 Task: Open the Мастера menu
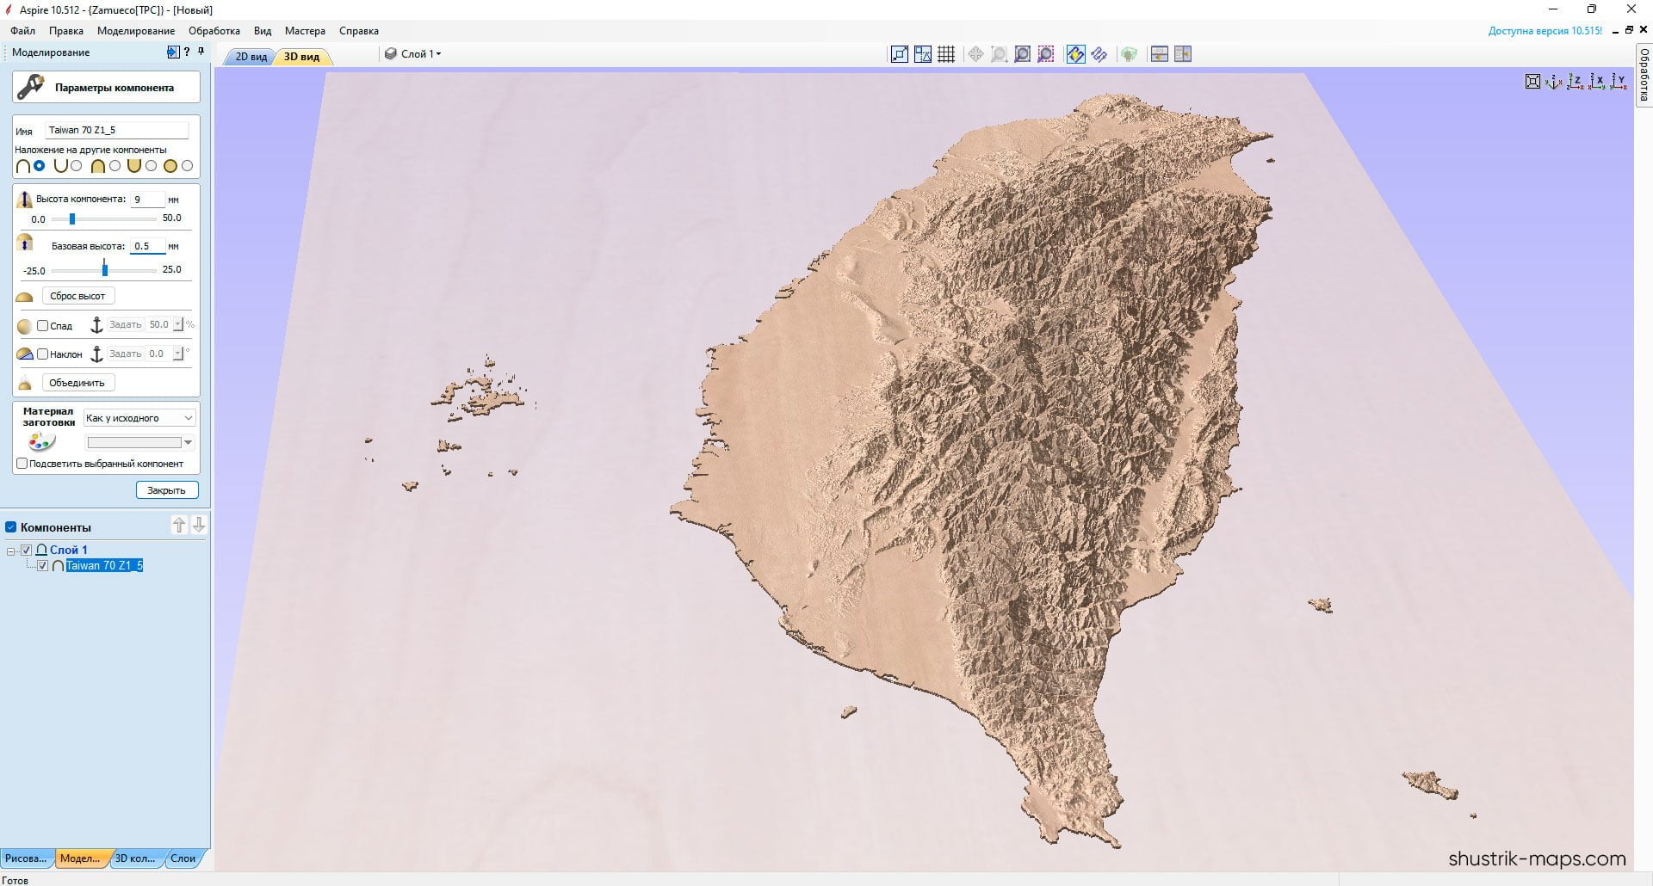(x=305, y=31)
